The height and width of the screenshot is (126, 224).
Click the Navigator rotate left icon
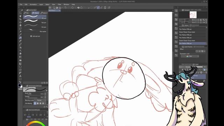tap(196, 22)
